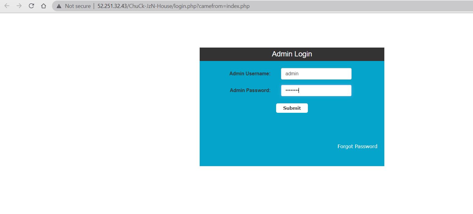Click the "Admin Password:" label

(x=250, y=90)
